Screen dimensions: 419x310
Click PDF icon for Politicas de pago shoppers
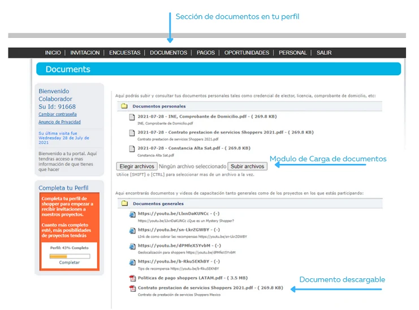132,278
